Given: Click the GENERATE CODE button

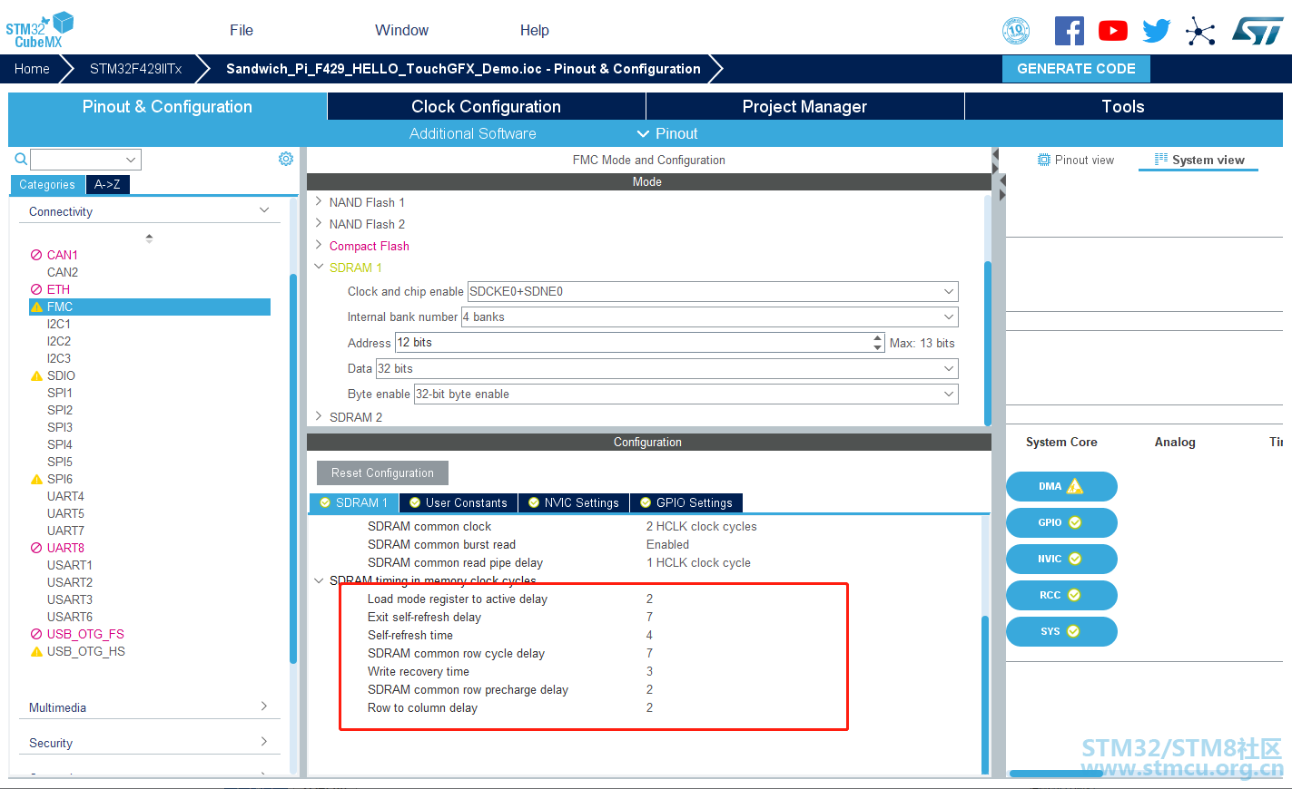Looking at the screenshot, I should 1076,69.
